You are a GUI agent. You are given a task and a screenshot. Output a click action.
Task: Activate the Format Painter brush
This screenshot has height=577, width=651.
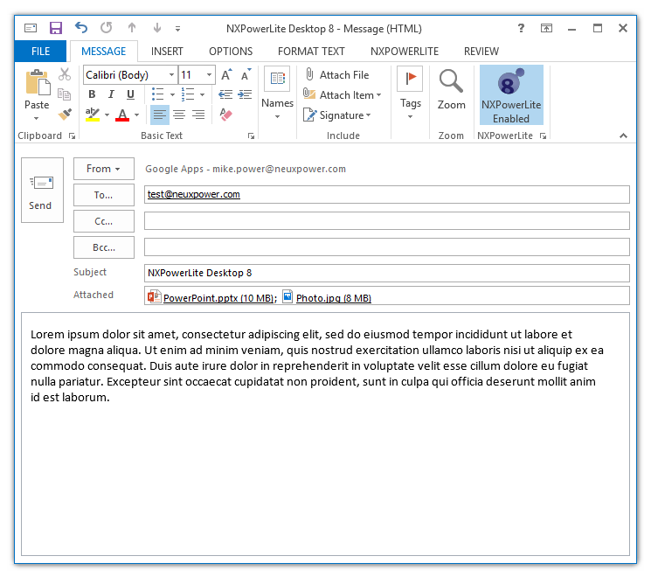pyautogui.click(x=65, y=115)
